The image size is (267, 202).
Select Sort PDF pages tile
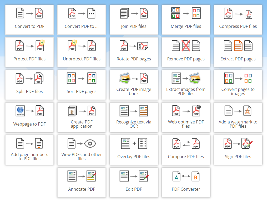pyautogui.click(x=82, y=85)
